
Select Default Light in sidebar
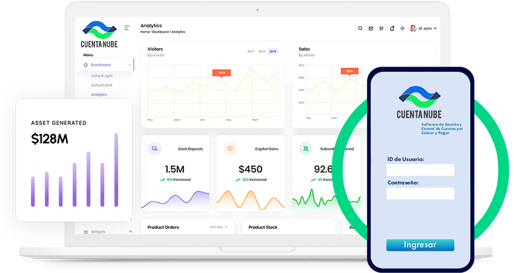click(102, 76)
